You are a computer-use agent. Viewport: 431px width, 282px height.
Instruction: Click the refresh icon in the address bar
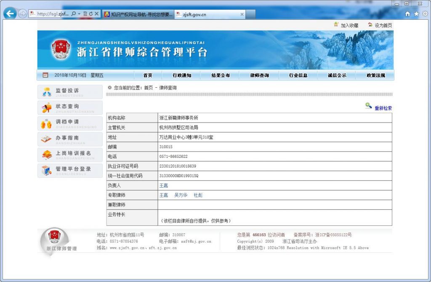(x=90, y=14)
